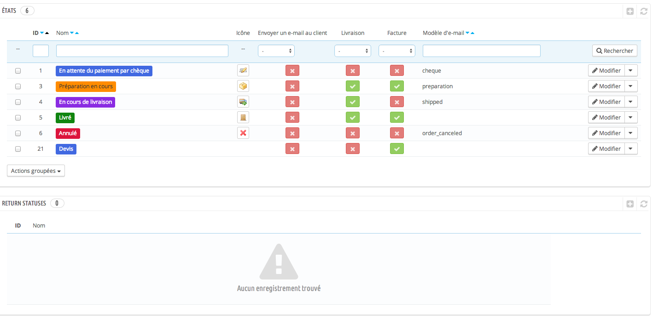Click the Modèle d'e-mail filter input field
The height and width of the screenshot is (331, 653).
(x=482, y=51)
